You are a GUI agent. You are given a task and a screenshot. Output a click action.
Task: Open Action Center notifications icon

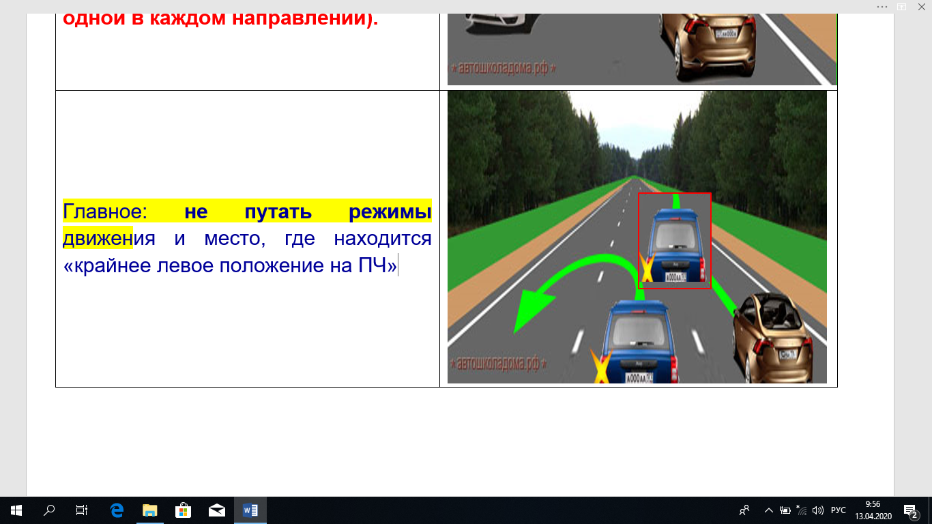click(x=910, y=510)
